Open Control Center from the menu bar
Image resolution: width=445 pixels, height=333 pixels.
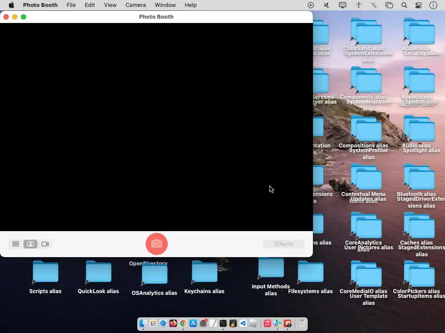tap(418, 5)
